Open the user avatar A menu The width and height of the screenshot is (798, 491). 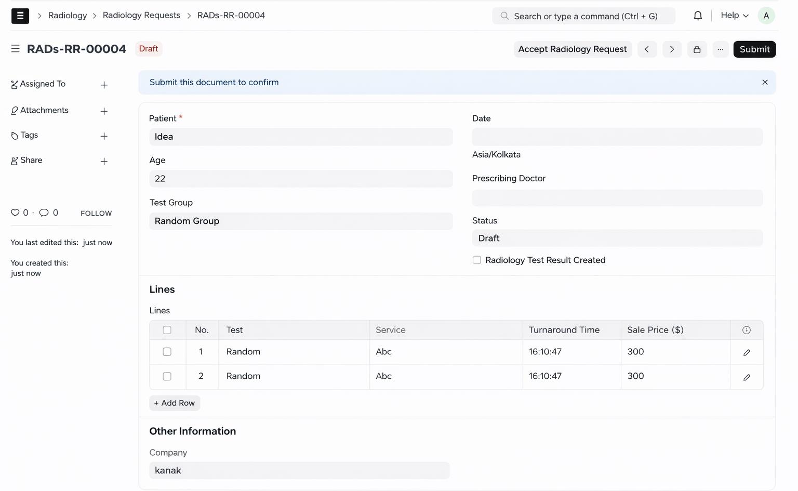[766, 16]
